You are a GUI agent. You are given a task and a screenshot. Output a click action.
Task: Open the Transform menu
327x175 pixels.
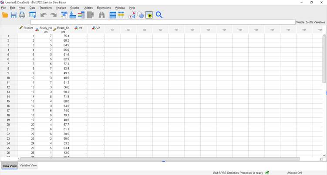point(45,8)
